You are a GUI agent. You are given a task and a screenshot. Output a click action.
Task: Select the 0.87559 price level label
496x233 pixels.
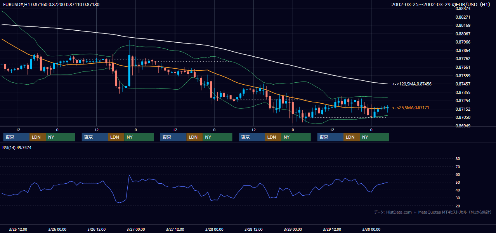click(463, 76)
